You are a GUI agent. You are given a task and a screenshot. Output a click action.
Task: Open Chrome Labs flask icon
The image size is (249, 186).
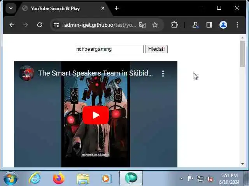[x=195, y=25]
